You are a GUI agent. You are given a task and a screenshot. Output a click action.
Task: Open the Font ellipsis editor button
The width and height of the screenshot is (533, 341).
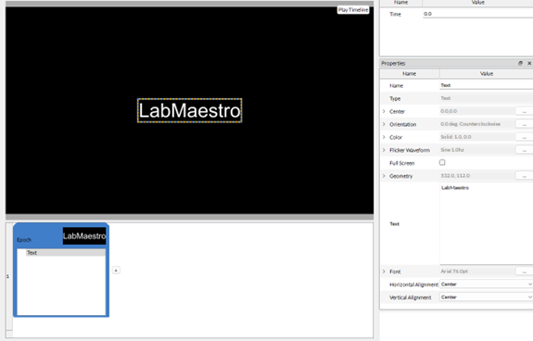[524, 272]
